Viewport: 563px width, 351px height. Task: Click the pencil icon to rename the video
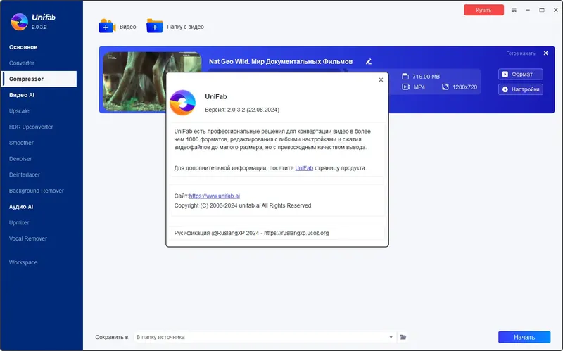[x=369, y=62]
